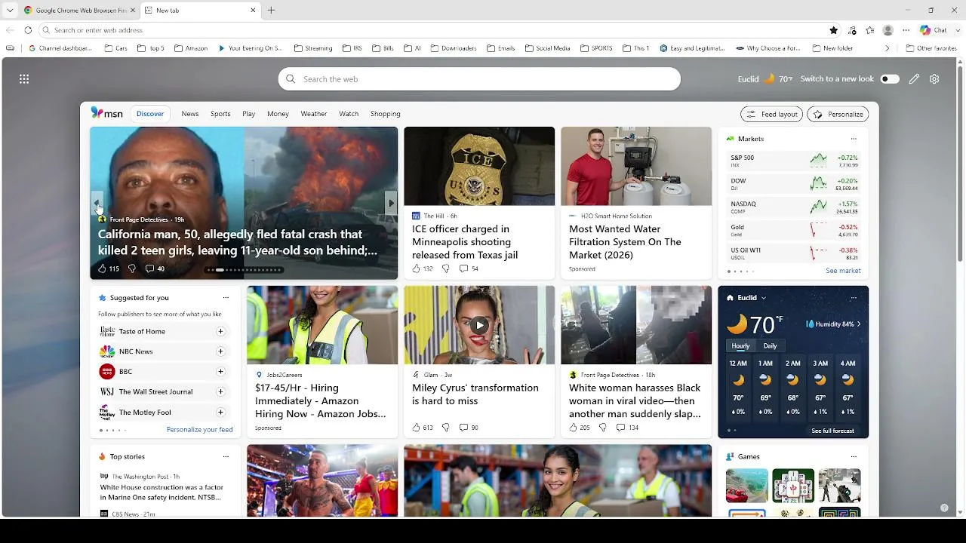Like the White woman harasses story
Image resolution: width=966 pixels, height=543 pixels.
tap(573, 428)
